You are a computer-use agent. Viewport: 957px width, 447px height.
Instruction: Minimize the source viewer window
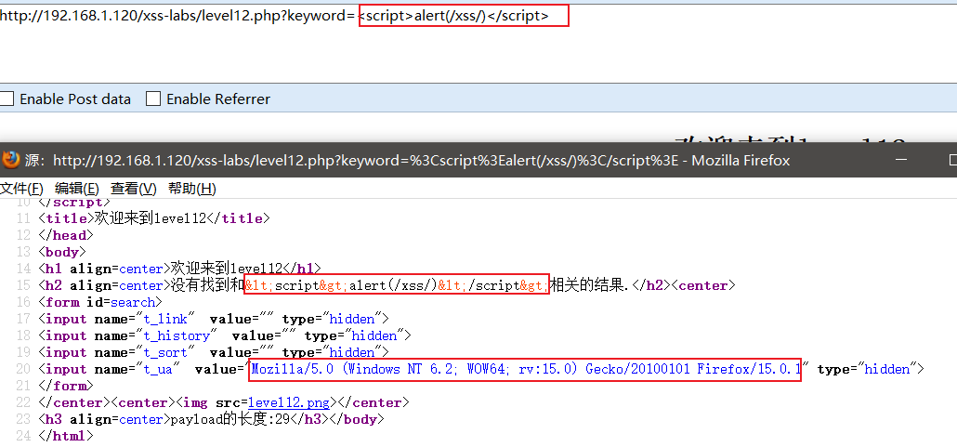pyautogui.click(x=902, y=160)
